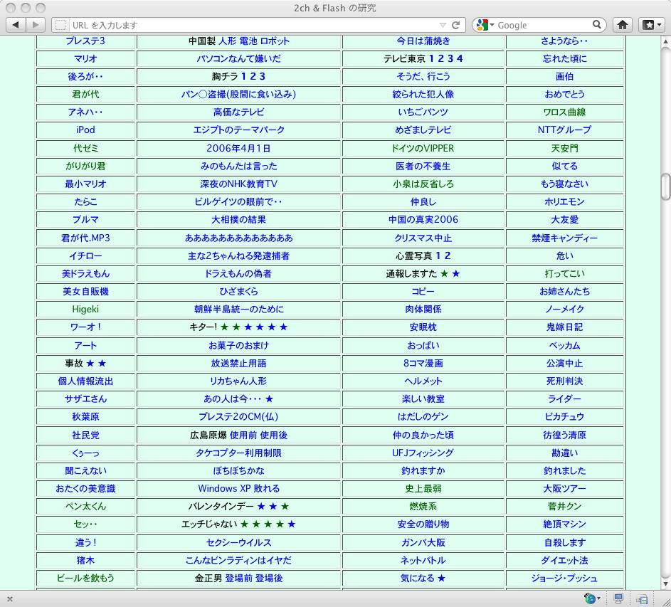Click the windows icon in status bar
Screen dimensions: 671x607
click(x=642, y=599)
